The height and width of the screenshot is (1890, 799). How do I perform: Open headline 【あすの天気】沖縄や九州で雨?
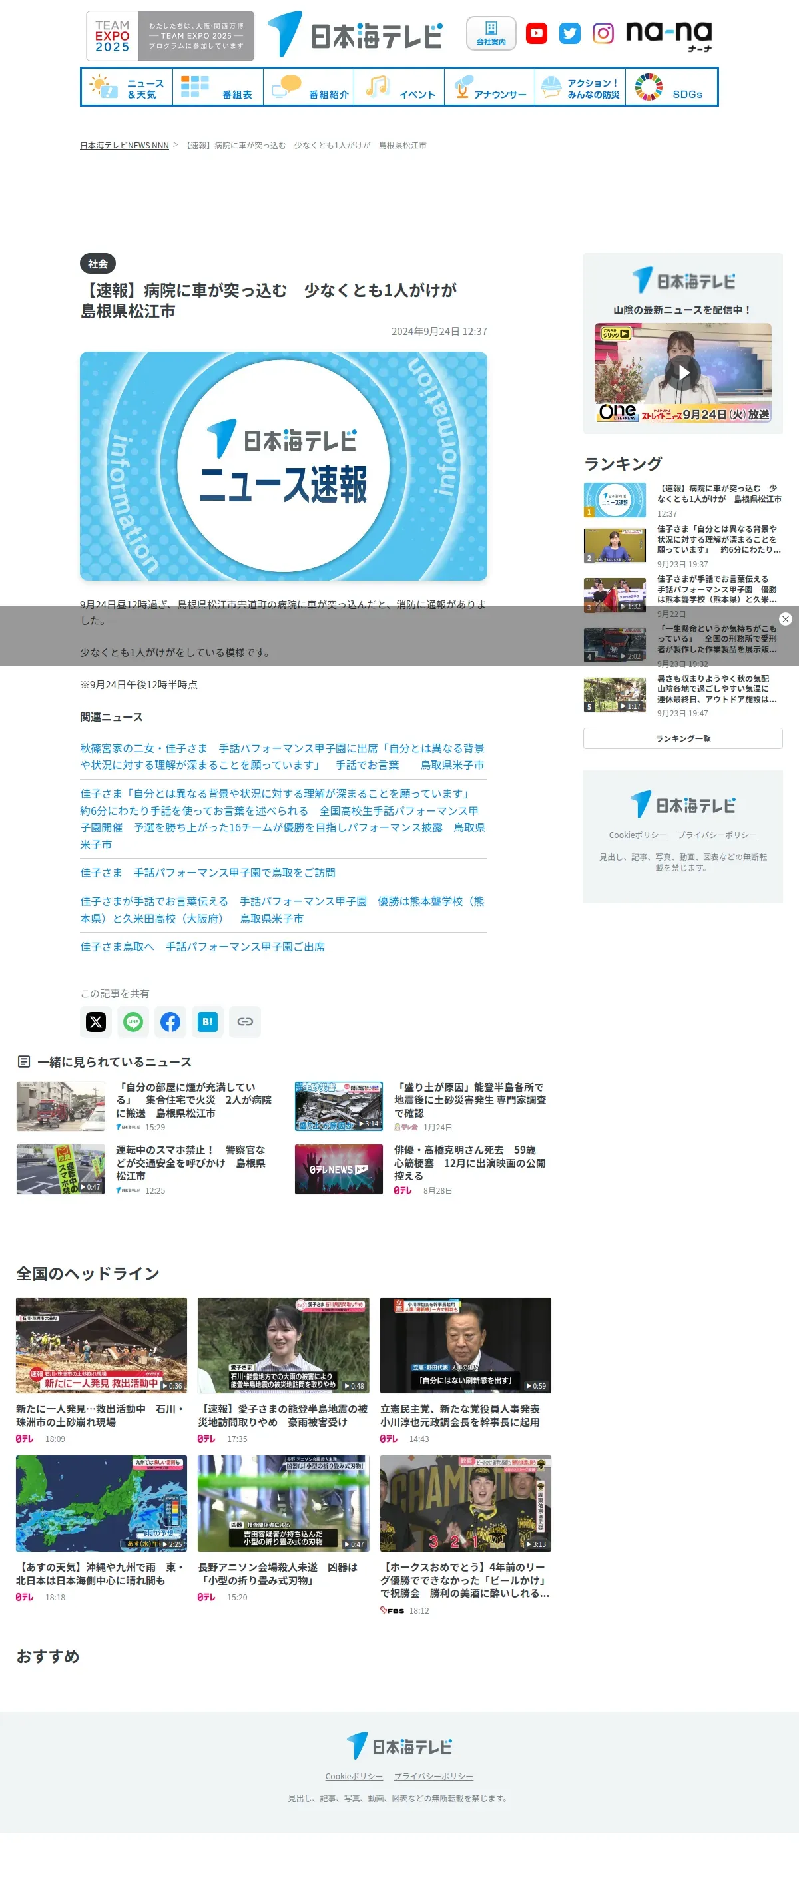[101, 1574]
